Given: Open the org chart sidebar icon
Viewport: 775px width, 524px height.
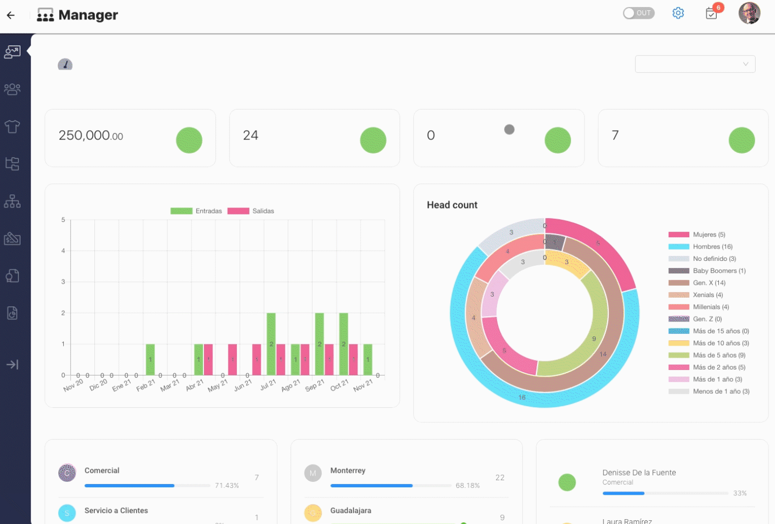Looking at the screenshot, I should (x=12, y=201).
